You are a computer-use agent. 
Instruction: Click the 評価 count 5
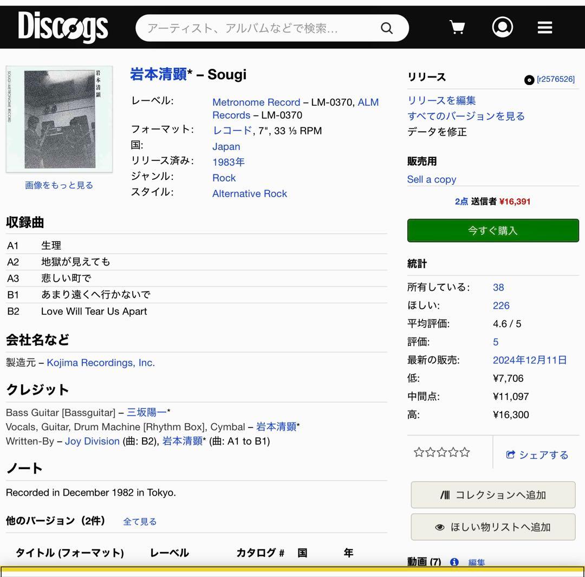tap(496, 342)
